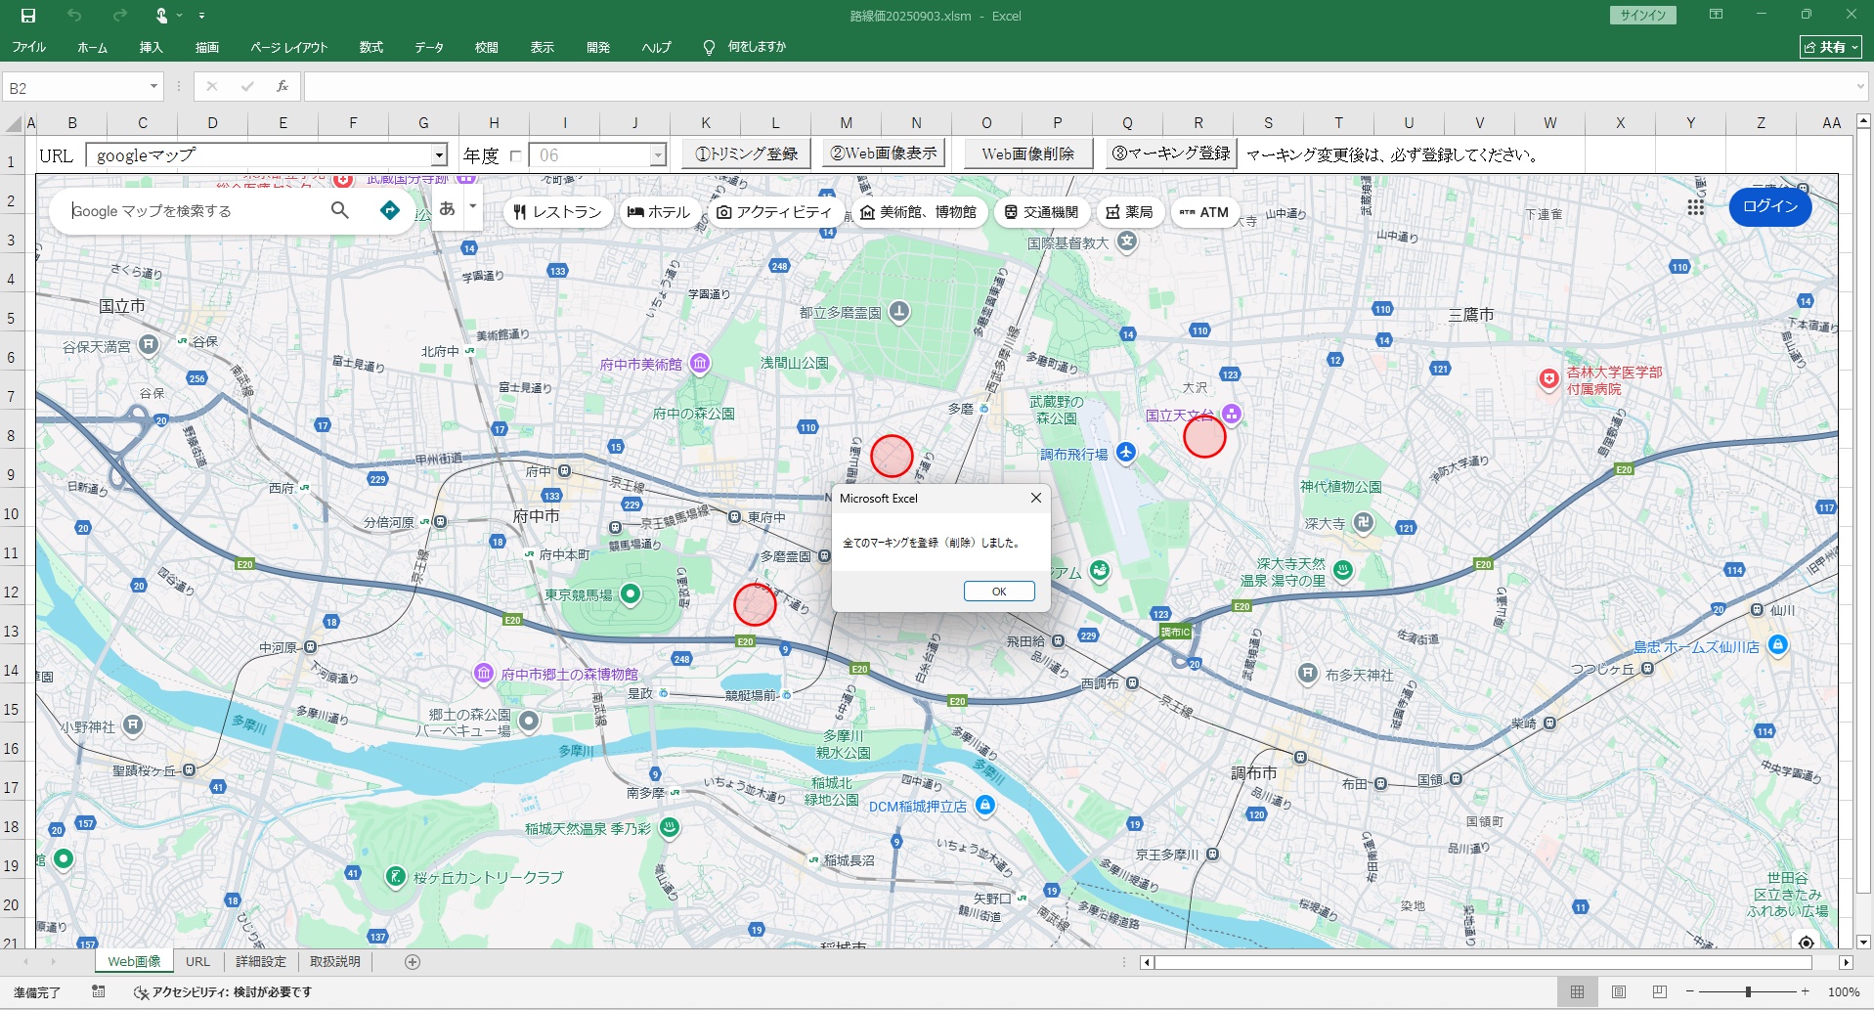Click the ①トリミング登録 button
The width and height of the screenshot is (1874, 1010).
coord(746,154)
